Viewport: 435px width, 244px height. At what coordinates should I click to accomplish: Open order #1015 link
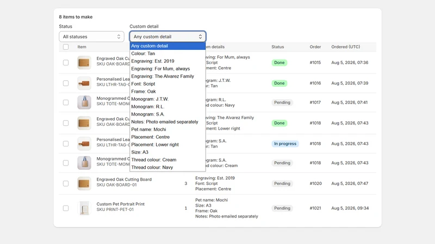coord(315,62)
